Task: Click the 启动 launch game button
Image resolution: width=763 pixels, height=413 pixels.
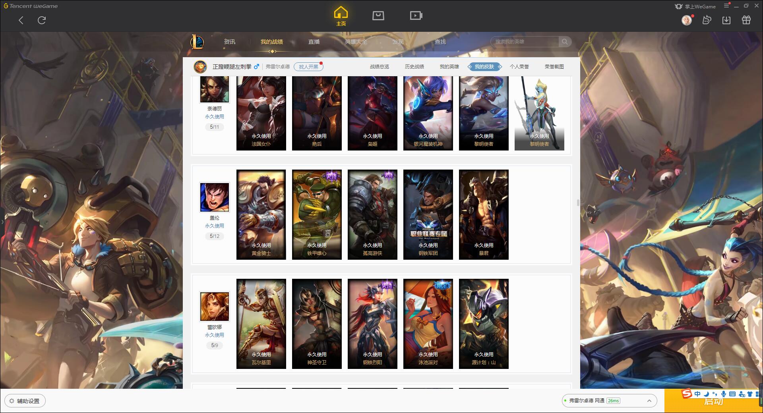Action: [713, 402]
